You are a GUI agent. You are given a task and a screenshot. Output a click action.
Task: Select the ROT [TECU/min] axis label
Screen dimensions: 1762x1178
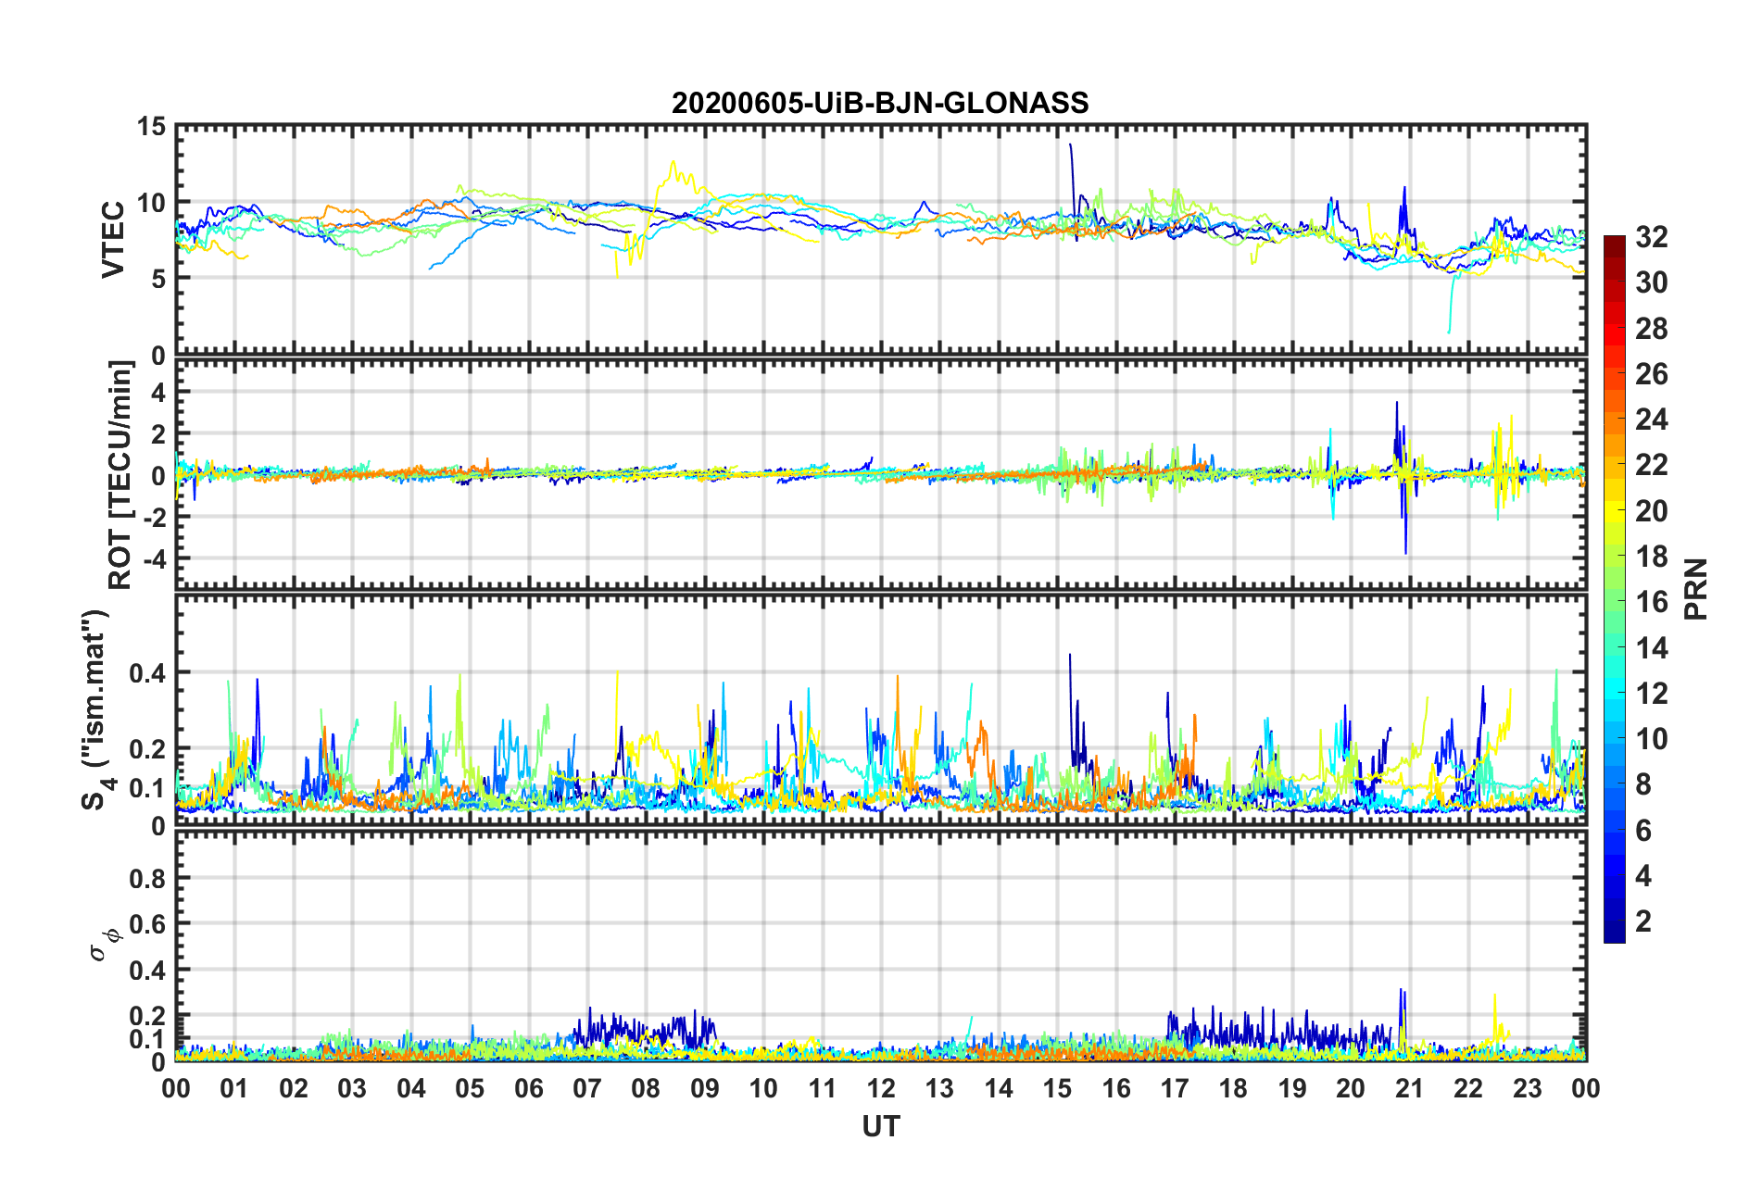[120, 475]
